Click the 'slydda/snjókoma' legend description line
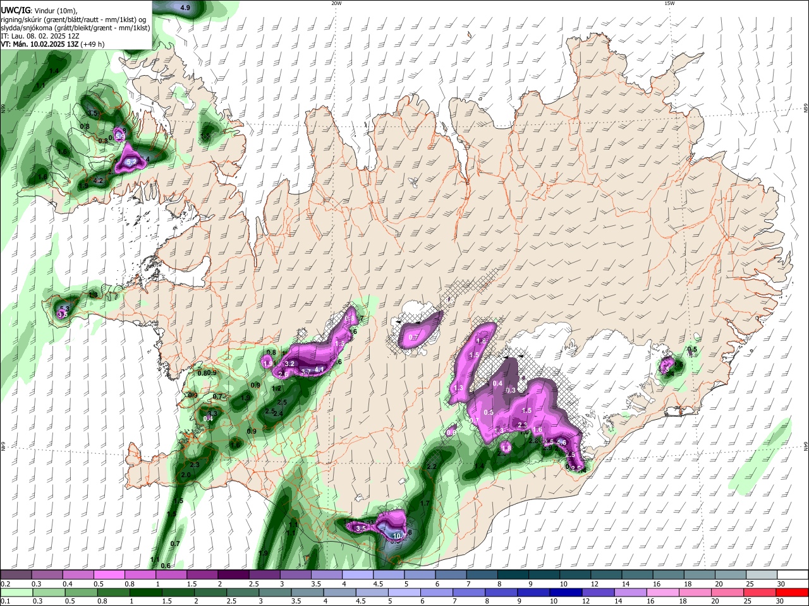Screen dimensions: 809x606 [75, 28]
